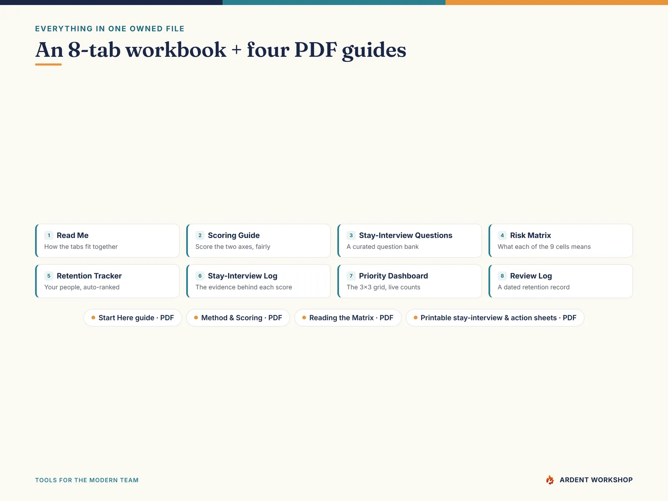Click the 'EVERYTHING IN ONE OWNED FILE' overline text

pos(110,29)
